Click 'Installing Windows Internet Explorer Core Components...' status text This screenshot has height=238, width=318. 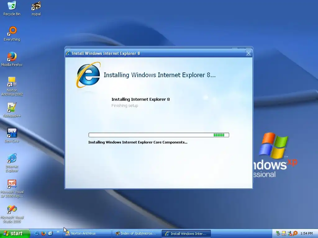pyautogui.click(x=138, y=142)
